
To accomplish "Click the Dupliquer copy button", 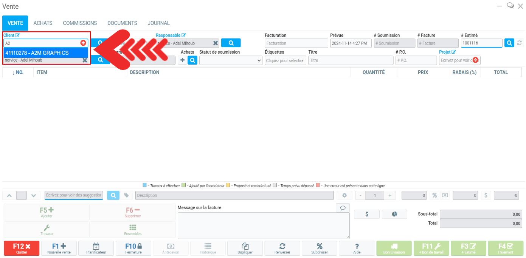I will pos(245,248).
